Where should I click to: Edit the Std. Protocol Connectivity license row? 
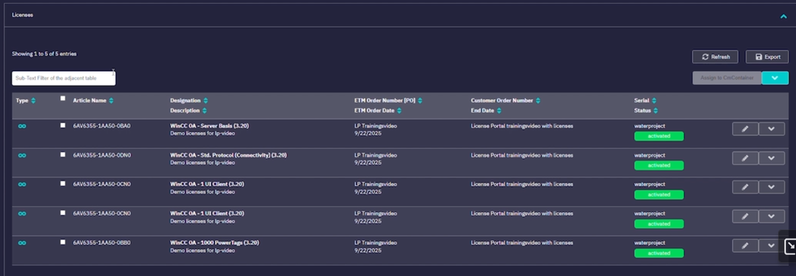click(x=745, y=158)
